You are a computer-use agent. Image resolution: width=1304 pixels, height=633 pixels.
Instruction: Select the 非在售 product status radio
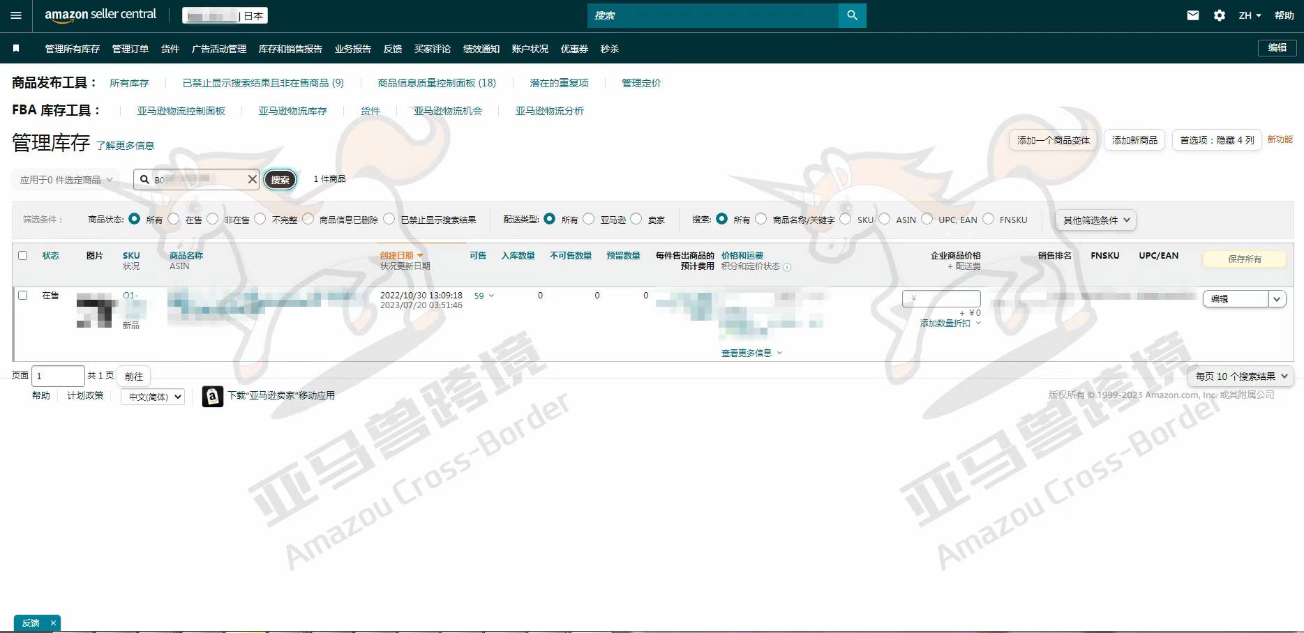click(x=212, y=219)
